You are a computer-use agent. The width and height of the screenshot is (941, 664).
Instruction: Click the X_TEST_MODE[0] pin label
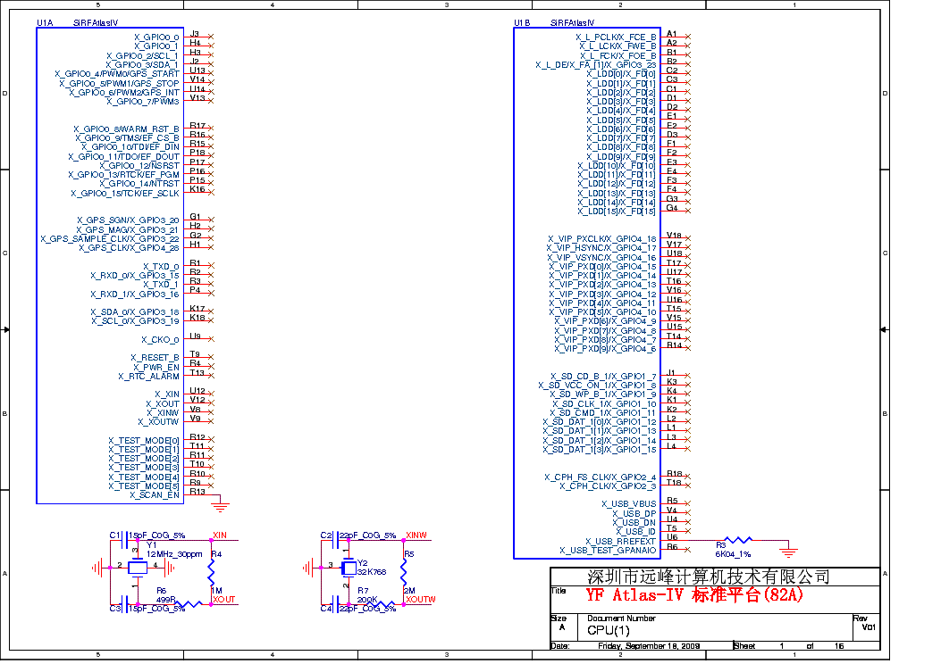144,441
